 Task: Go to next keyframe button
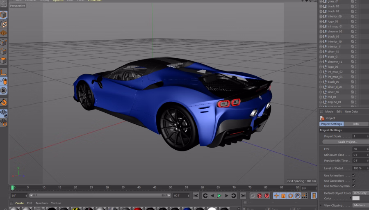click(x=233, y=196)
